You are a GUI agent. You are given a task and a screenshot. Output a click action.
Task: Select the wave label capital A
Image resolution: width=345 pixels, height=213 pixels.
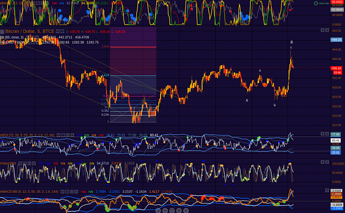(x=247, y=101)
